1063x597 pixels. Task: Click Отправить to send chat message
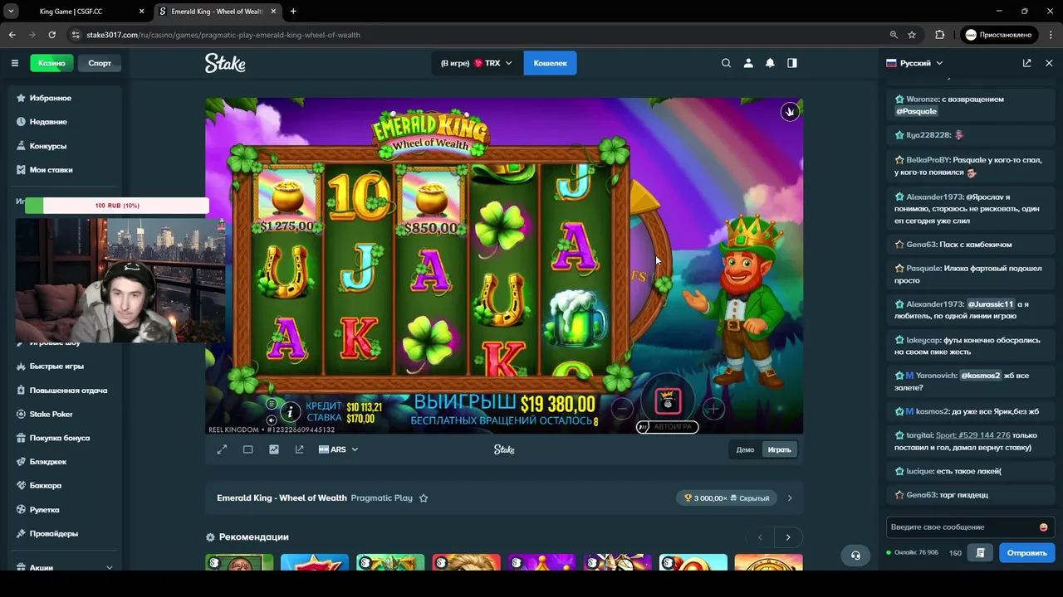pyautogui.click(x=1026, y=552)
